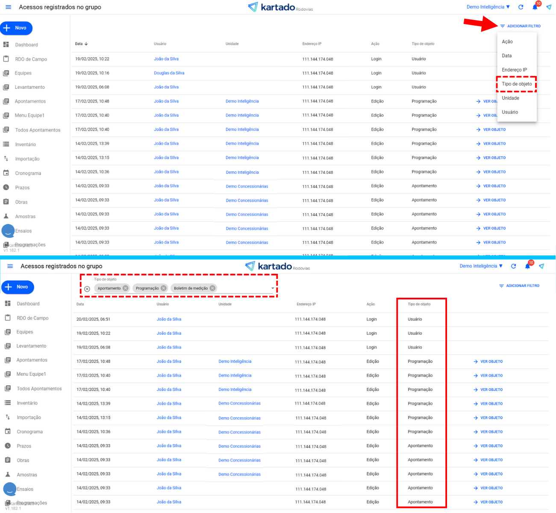The height and width of the screenshot is (513, 556).
Task: Pick Unidade in the filter menu
Action: point(510,98)
